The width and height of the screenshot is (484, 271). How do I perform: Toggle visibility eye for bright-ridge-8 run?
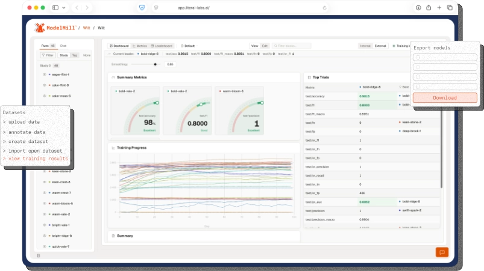[45, 236]
